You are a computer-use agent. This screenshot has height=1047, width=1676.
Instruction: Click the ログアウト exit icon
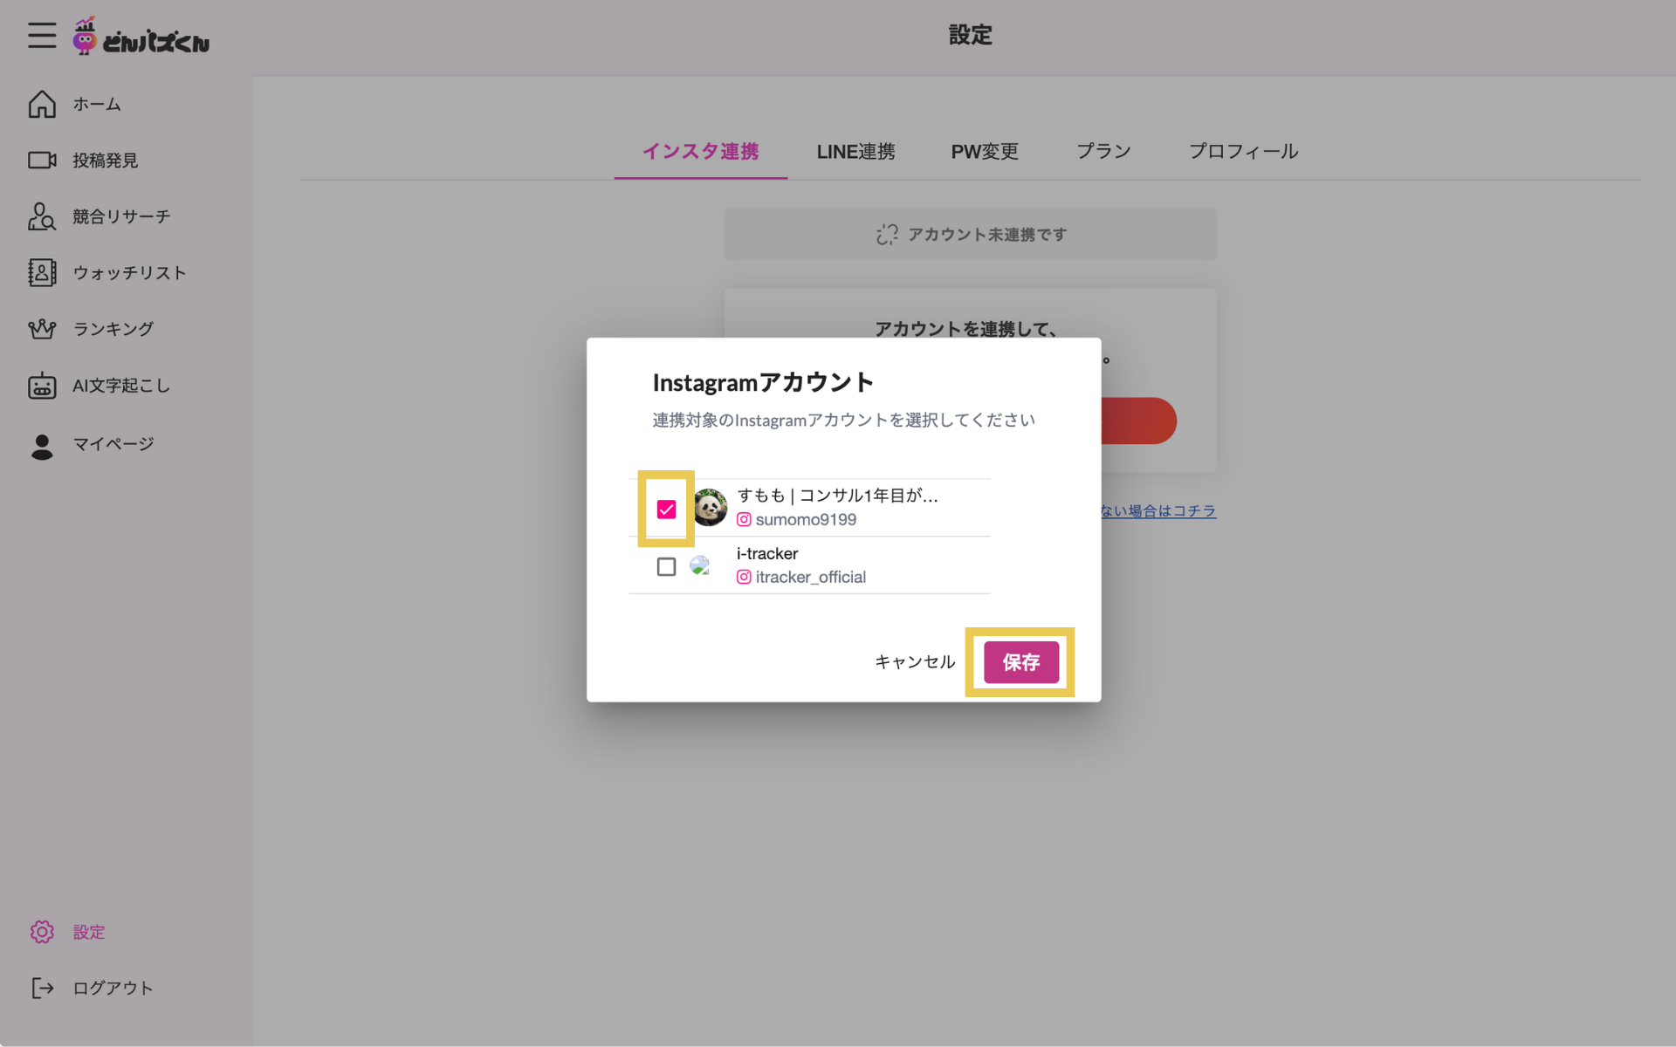42,988
